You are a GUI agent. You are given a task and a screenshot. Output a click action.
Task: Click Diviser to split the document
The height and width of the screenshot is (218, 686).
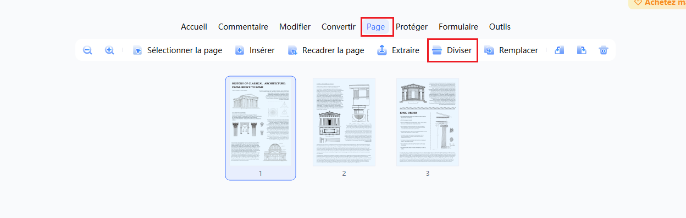(x=452, y=50)
